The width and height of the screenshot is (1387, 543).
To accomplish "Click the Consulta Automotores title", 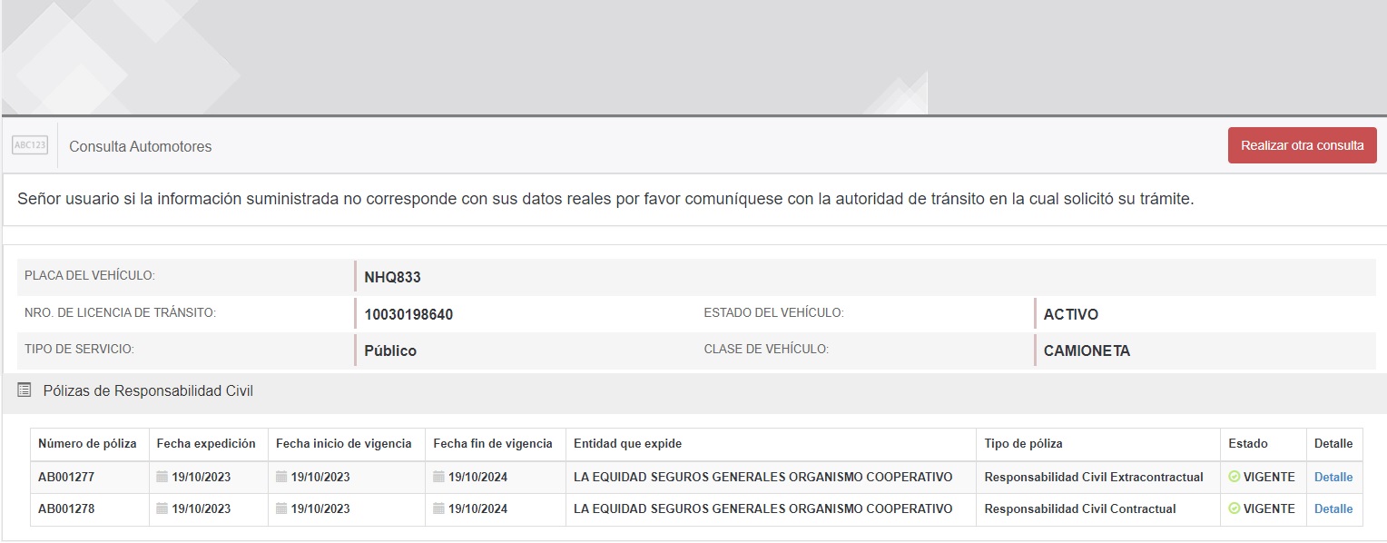I will tap(141, 146).
